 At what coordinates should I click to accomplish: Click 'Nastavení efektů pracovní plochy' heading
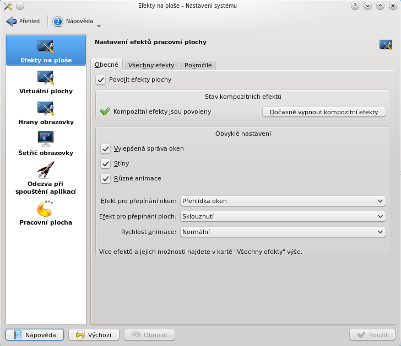[x=150, y=42]
